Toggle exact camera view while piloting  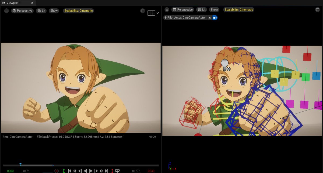[215, 17]
